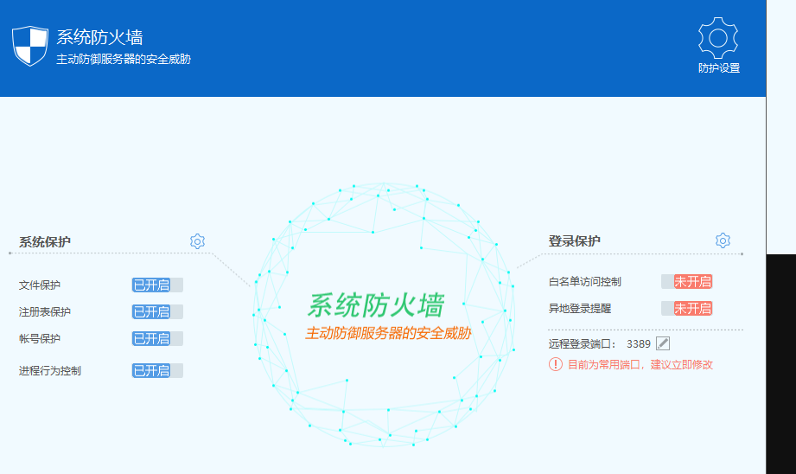Click green center text 系统防火墙
This screenshot has width=796, height=474.
point(376,305)
